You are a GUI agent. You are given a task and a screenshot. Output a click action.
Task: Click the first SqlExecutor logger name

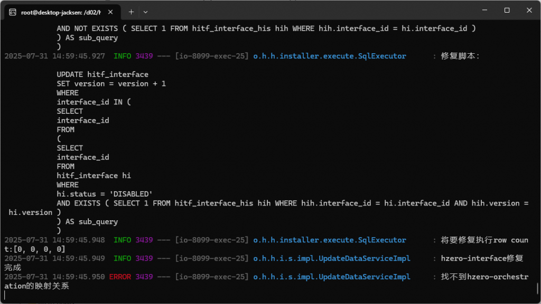pyautogui.click(x=330, y=56)
